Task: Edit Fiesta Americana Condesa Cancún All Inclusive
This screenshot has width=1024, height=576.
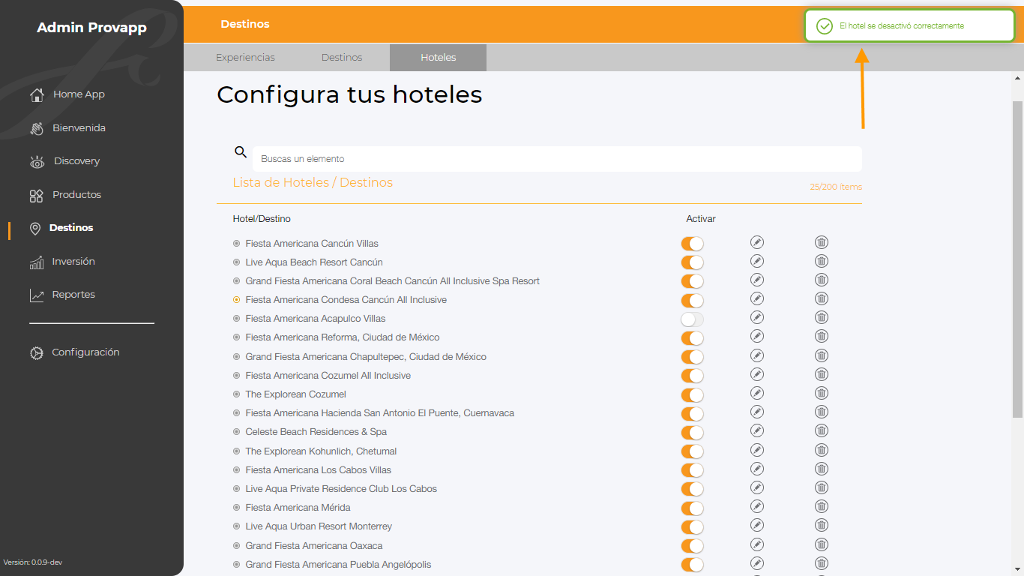Action: pos(757,298)
